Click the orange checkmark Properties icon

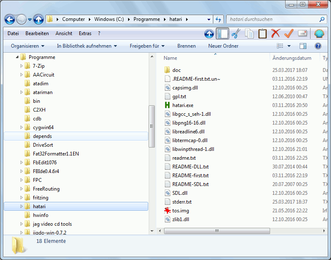[289, 33]
